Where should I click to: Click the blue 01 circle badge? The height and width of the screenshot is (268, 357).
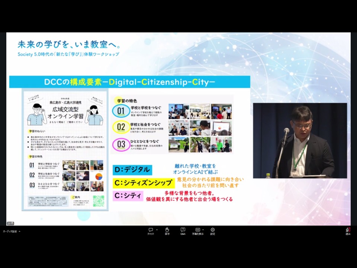point(120,111)
